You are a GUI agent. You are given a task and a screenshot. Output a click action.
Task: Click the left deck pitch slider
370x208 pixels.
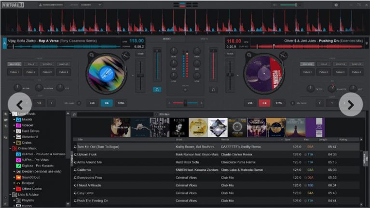click(x=140, y=76)
